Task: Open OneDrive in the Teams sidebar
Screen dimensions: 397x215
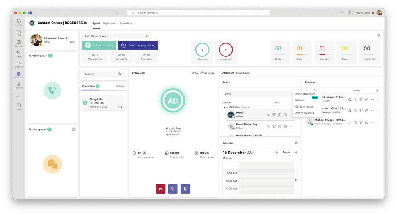Action: [x=19, y=64]
